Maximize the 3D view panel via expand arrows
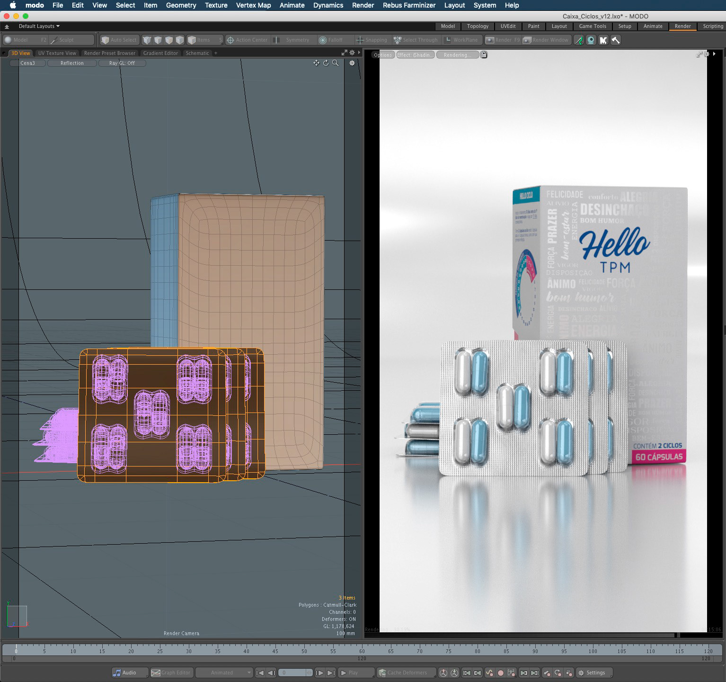The width and height of the screenshot is (726, 682). click(x=345, y=53)
